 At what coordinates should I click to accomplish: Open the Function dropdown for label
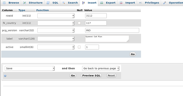pos(56,39)
